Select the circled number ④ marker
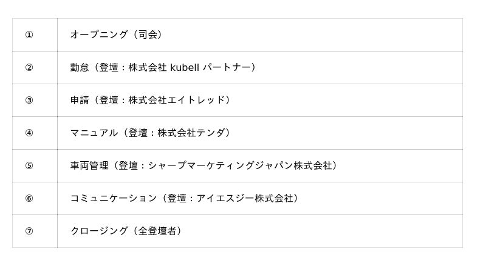Image resolution: width=486 pixels, height=266 pixels. [x=29, y=133]
